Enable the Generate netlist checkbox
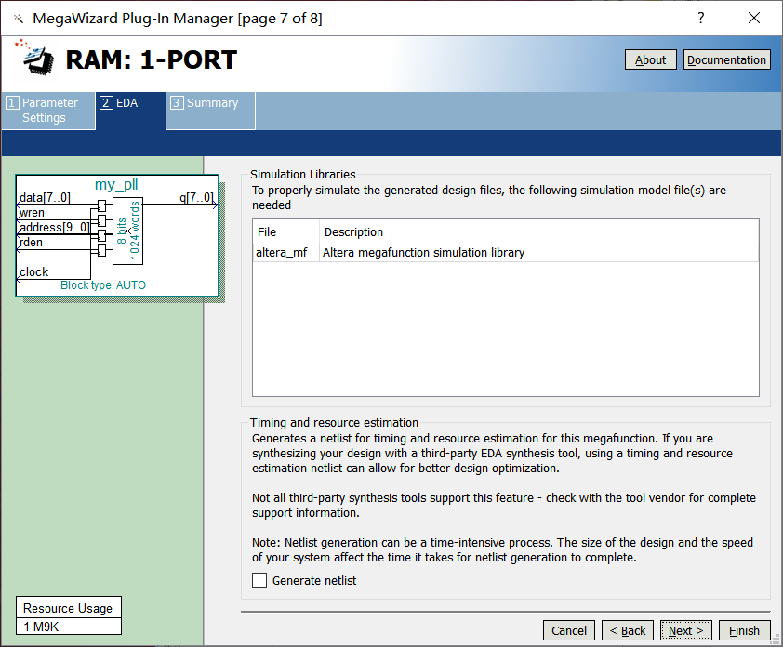The image size is (783, 647). [259, 580]
